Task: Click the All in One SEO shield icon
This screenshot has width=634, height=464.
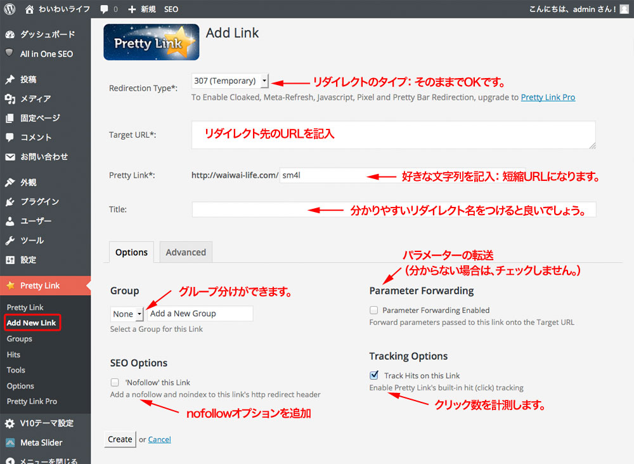Action: [x=10, y=53]
